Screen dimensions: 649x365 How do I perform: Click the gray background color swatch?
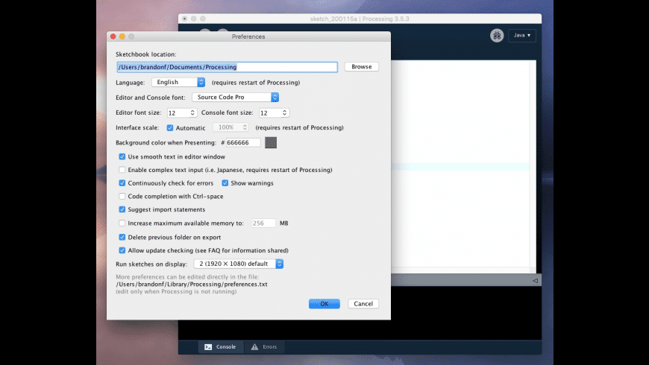coord(271,142)
